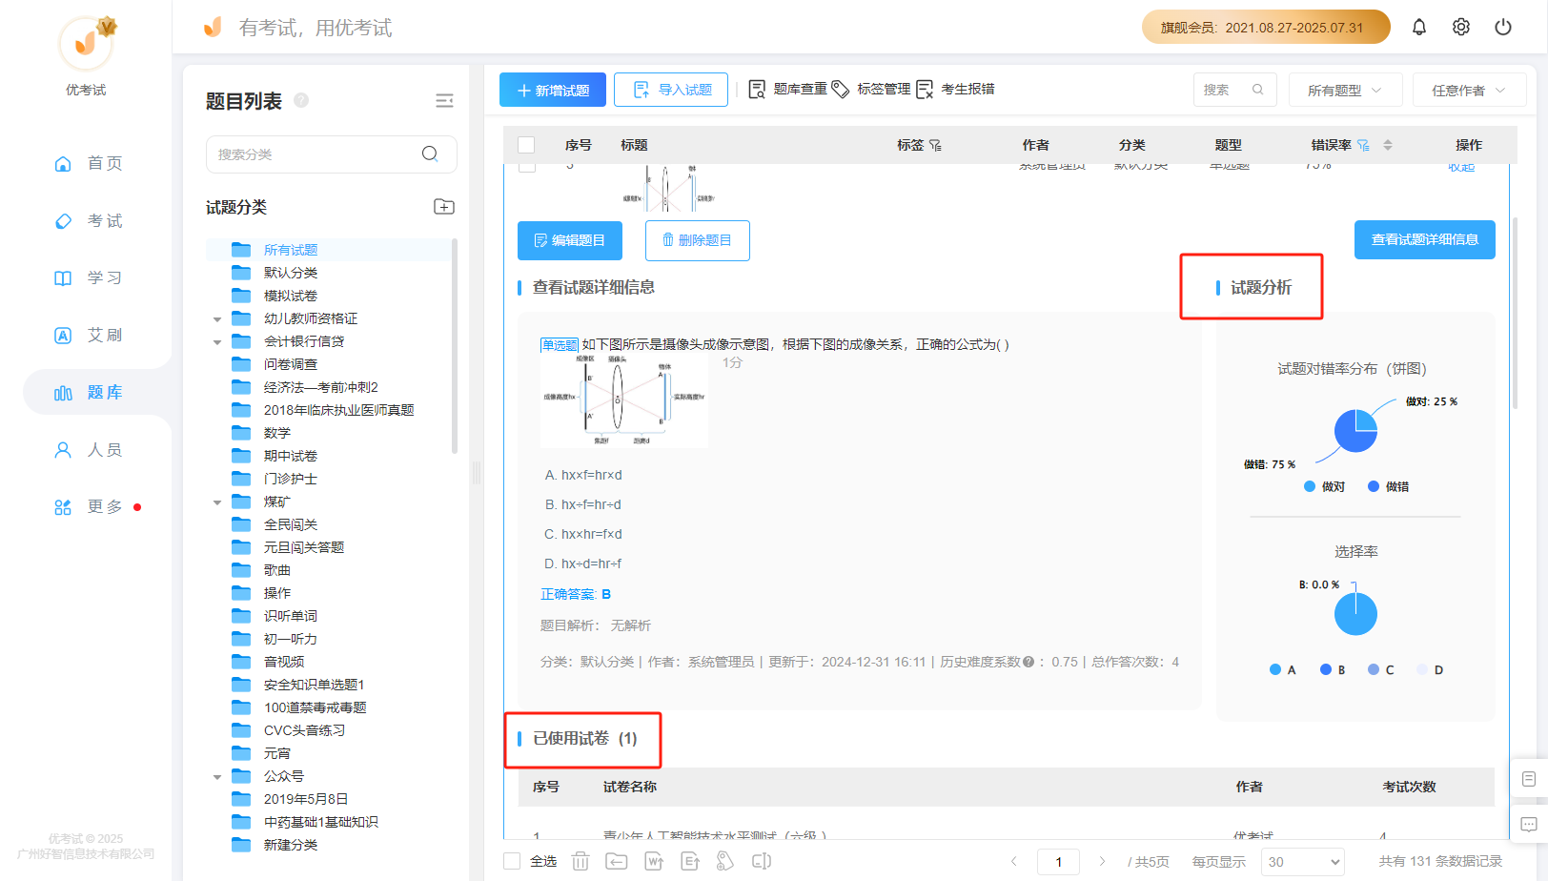Viewport: 1548px width, 881px height.
Task: Click 新增试题 button
Action: point(553,90)
